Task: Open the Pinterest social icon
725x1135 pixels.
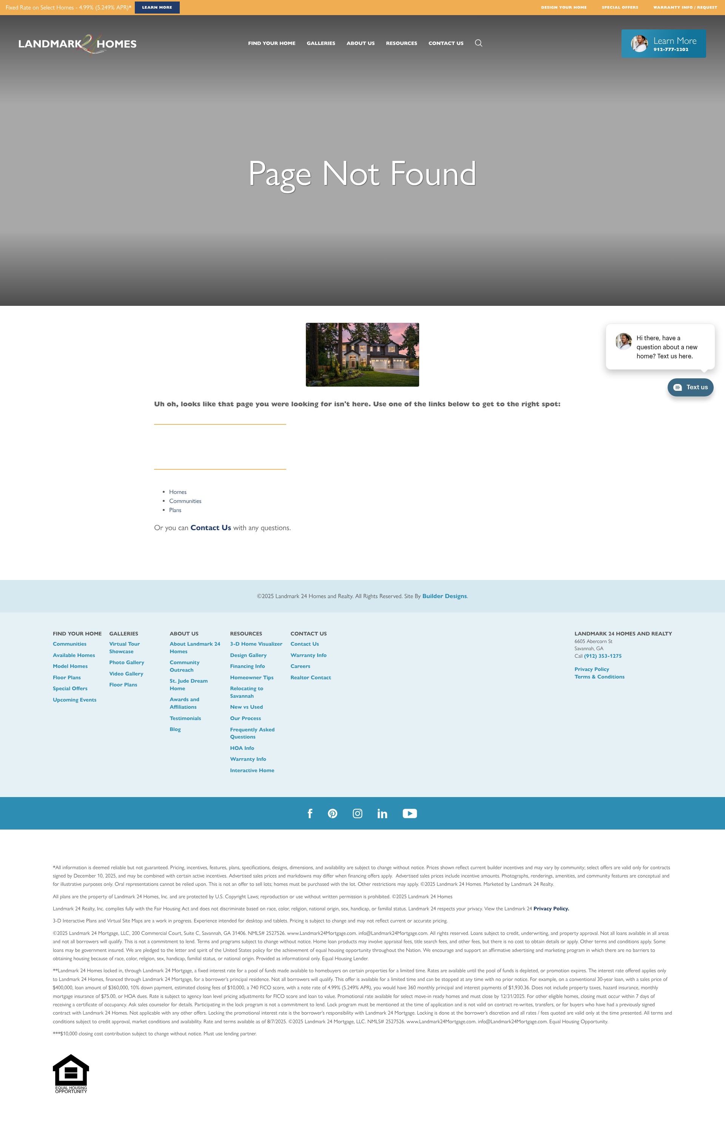Action: pos(333,814)
